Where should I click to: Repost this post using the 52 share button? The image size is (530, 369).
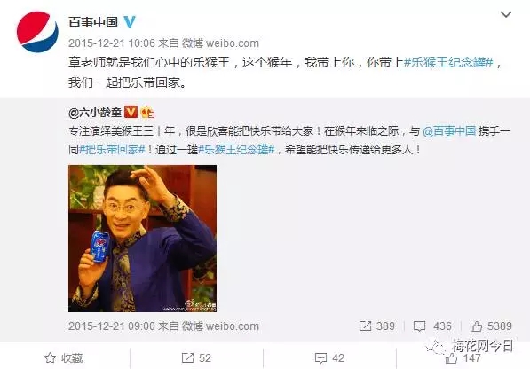(196, 357)
